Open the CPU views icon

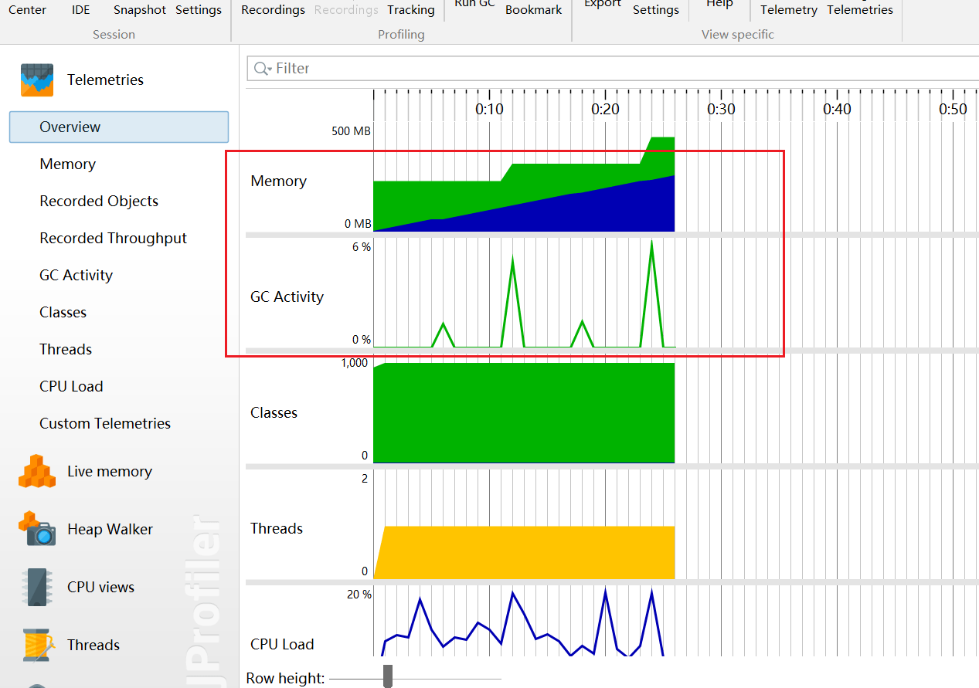[x=37, y=587]
